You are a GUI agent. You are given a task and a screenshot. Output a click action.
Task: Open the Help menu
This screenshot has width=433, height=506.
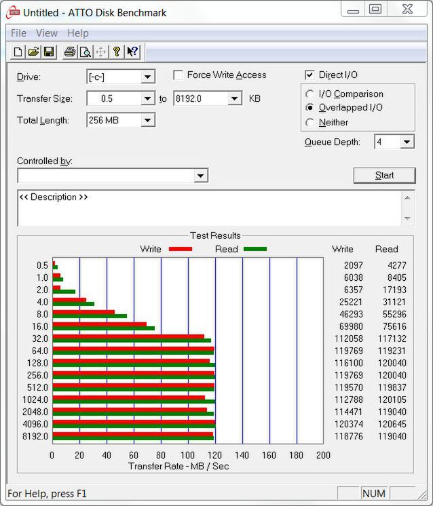[78, 33]
